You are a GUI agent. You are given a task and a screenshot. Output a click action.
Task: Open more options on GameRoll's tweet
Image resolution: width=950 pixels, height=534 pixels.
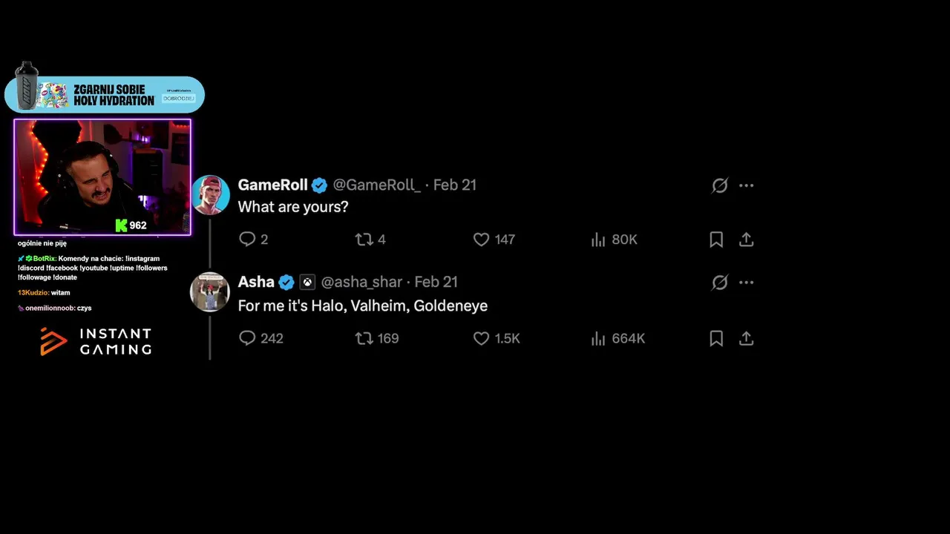click(747, 185)
